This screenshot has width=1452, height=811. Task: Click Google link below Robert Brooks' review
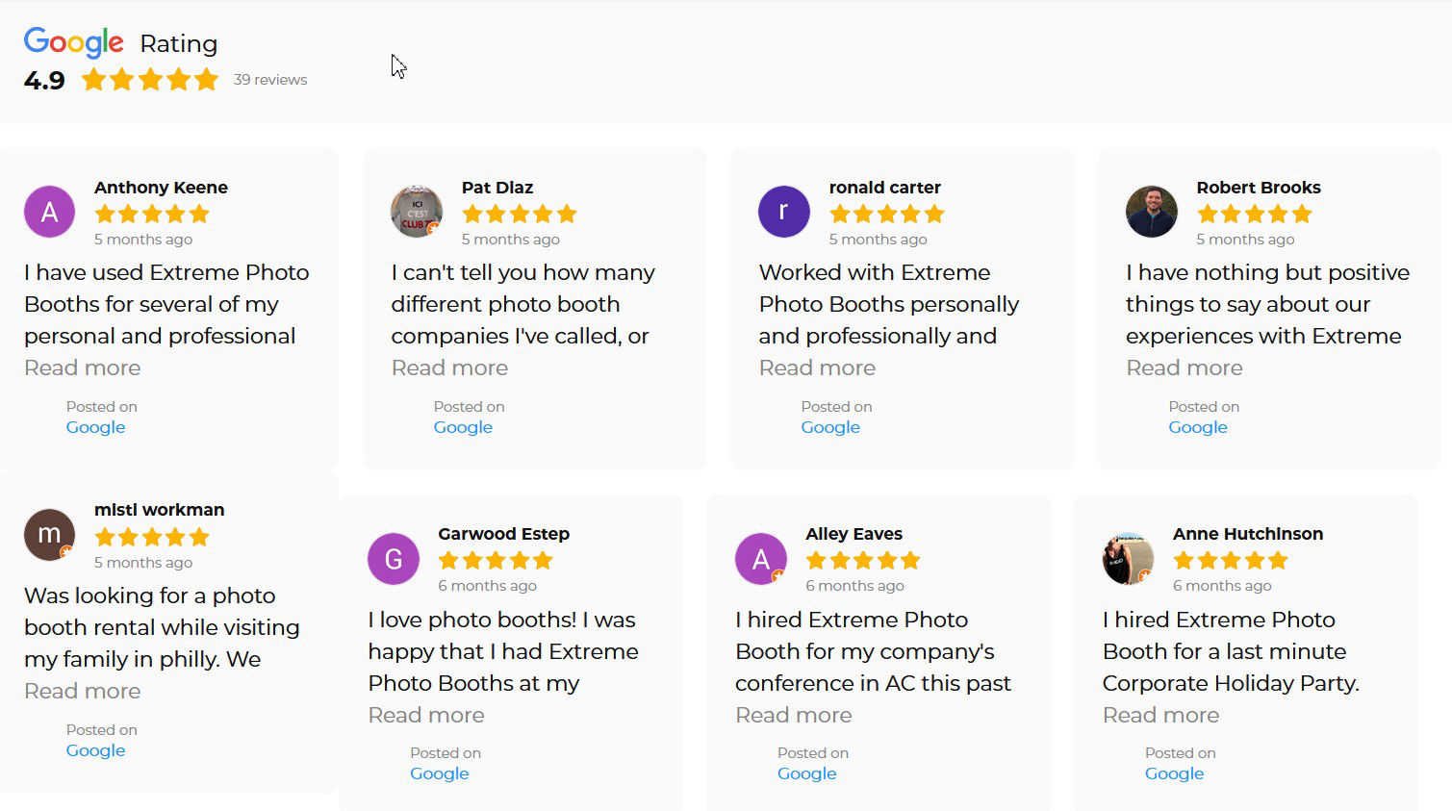coord(1198,426)
